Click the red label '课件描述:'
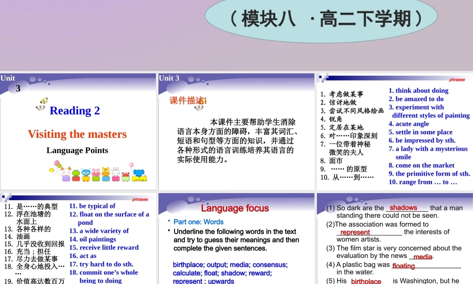This screenshot has height=284, width=473. [188, 100]
